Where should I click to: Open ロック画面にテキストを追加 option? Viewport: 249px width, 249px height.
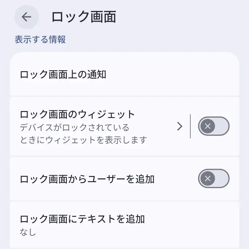82,219
